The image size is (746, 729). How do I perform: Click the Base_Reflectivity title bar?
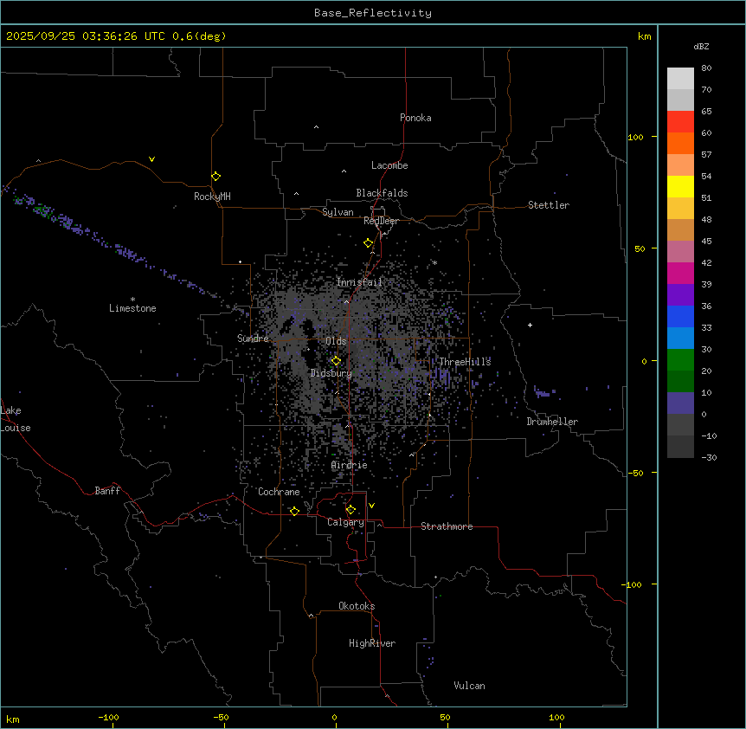(x=373, y=13)
